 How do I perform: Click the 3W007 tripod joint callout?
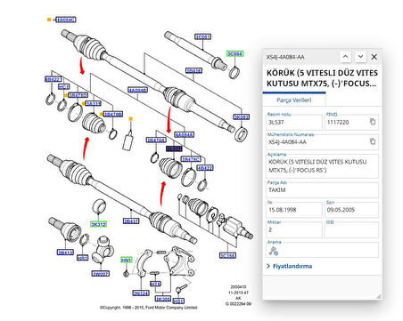tap(100, 274)
